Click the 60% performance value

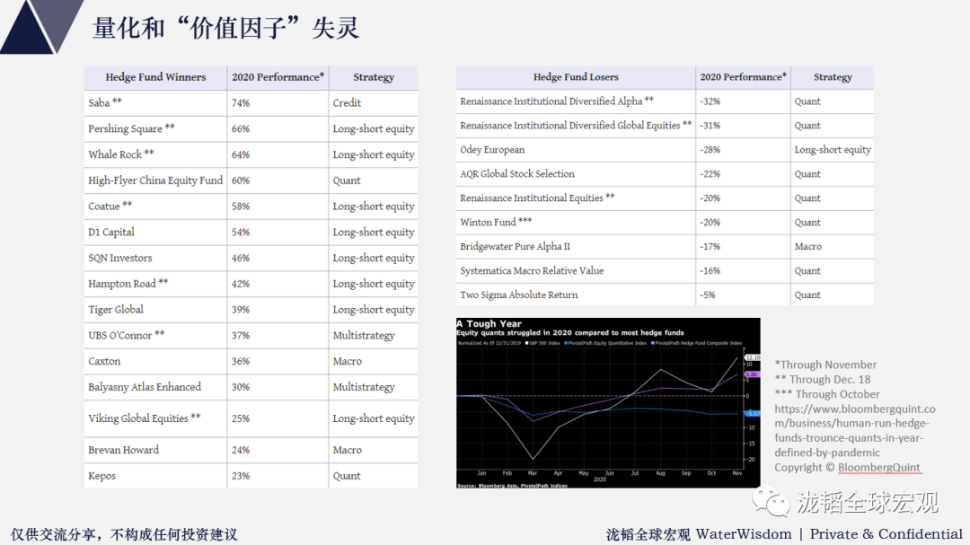click(x=241, y=180)
